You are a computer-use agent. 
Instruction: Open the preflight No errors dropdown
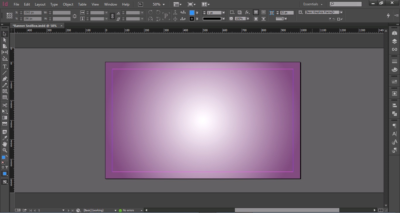(x=141, y=210)
